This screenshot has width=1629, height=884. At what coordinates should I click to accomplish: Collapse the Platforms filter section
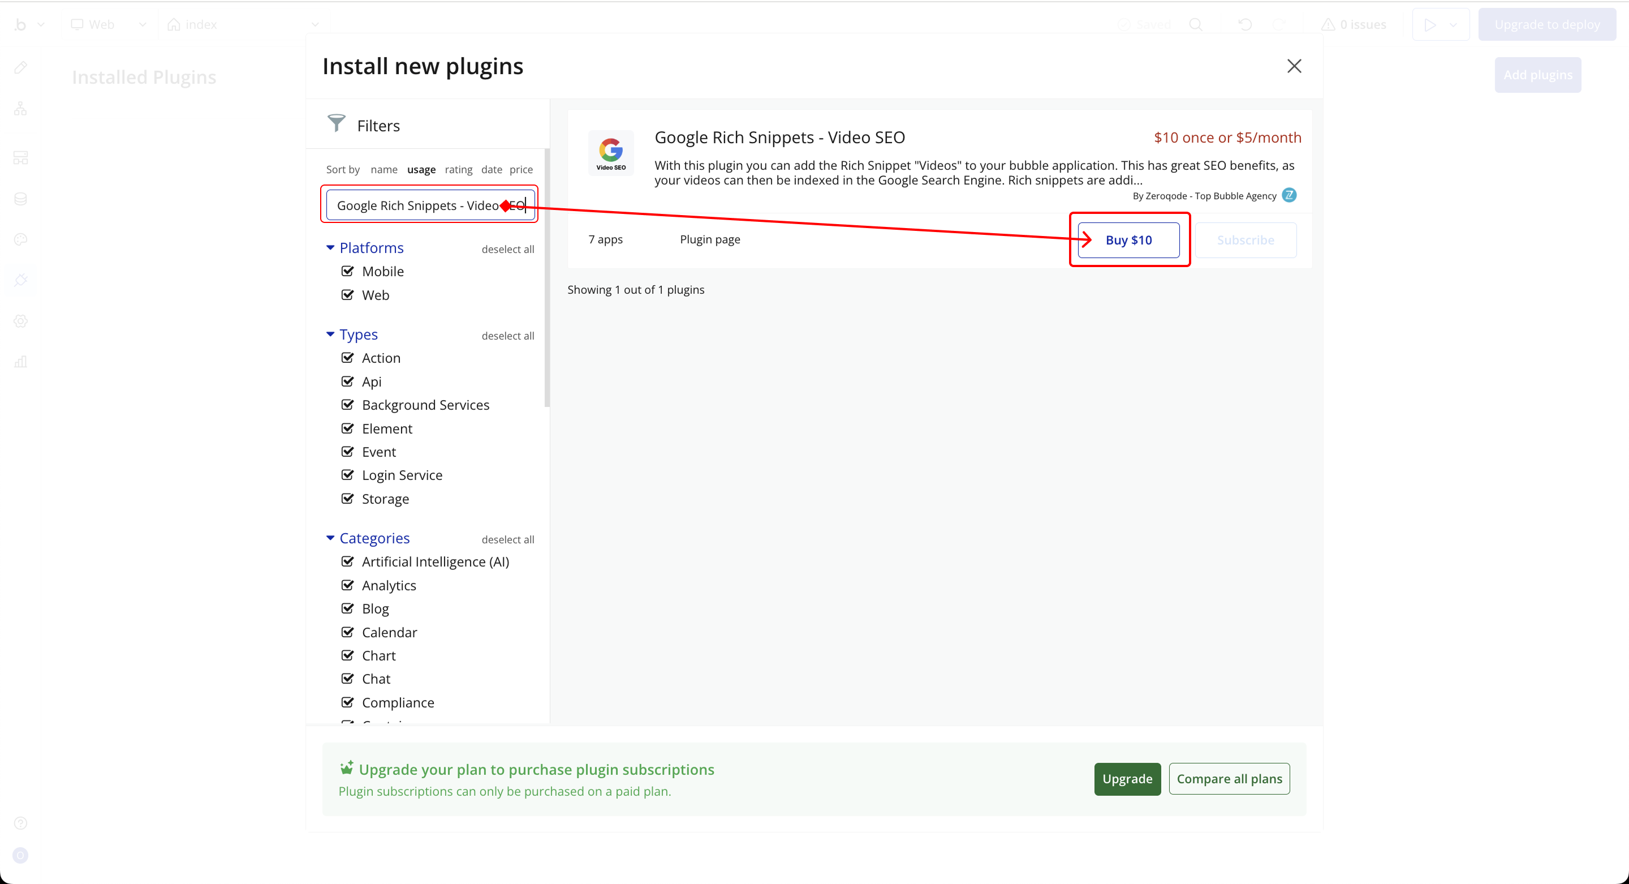pos(330,247)
